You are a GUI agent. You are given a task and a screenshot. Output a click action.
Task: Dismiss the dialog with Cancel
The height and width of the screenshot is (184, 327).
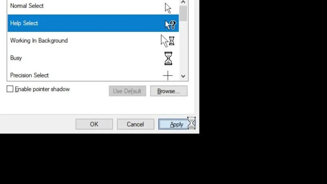coord(136,124)
